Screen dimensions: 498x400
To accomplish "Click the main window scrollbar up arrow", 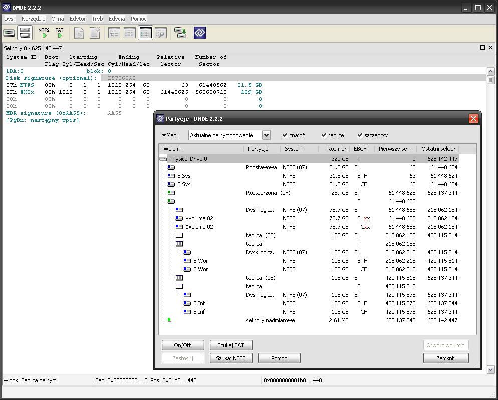I will 490,71.
